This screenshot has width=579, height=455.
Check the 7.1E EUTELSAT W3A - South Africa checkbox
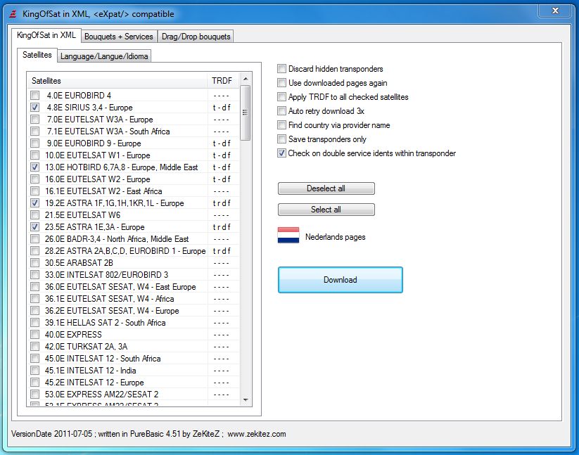pos(34,132)
